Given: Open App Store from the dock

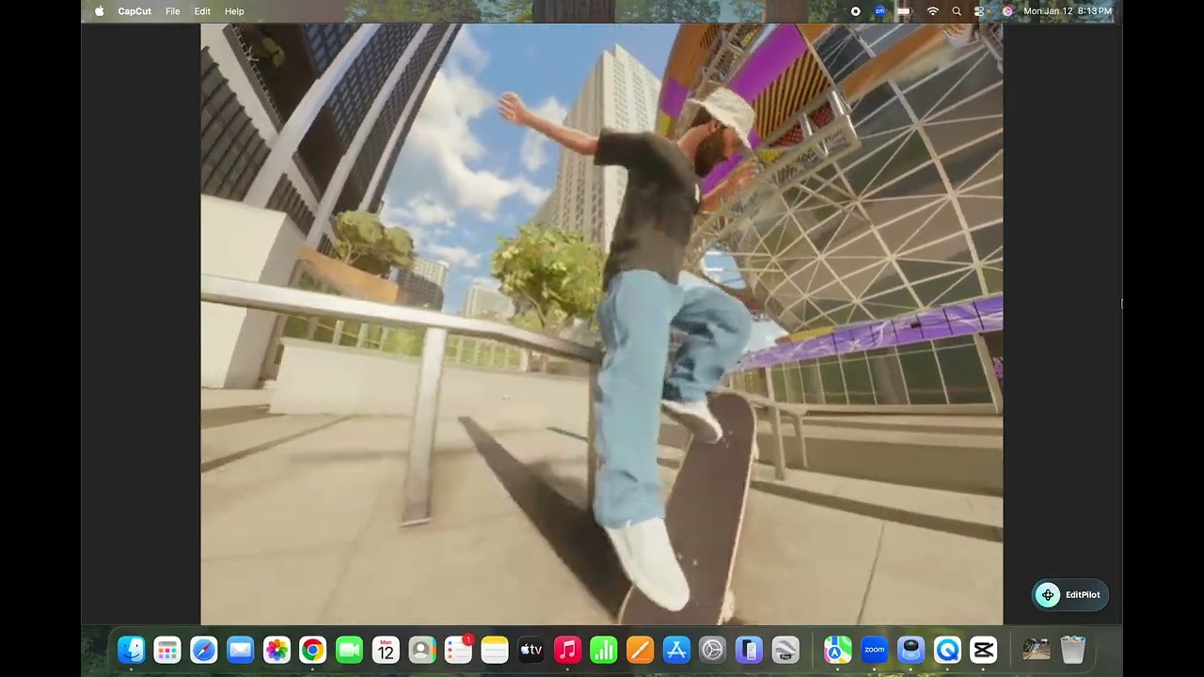Looking at the screenshot, I should pyautogui.click(x=676, y=650).
